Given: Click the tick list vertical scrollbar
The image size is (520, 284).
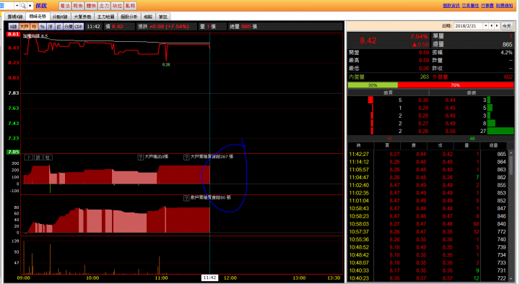Looking at the screenshot, I should 511,216.
